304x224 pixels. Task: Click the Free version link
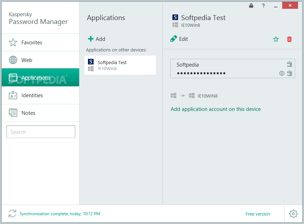click(258, 214)
